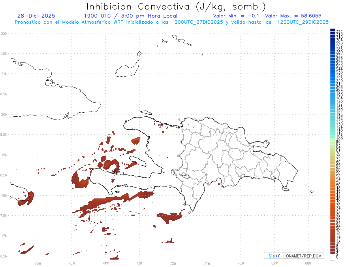
Task: Select latitude label '22N'
Action: coord(4,33)
